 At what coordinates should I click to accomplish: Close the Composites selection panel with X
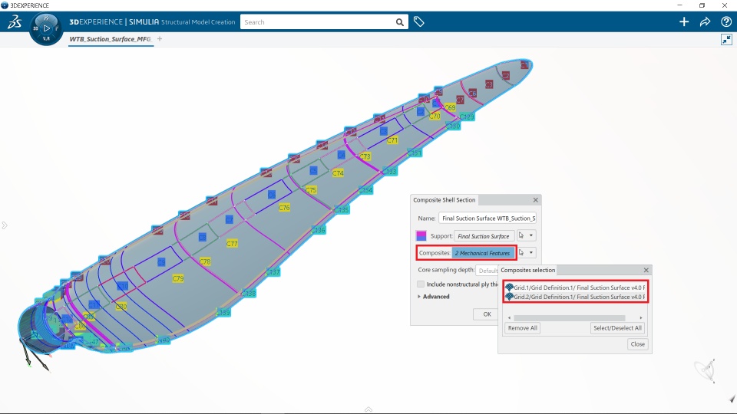pyautogui.click(x=646, y=270)
